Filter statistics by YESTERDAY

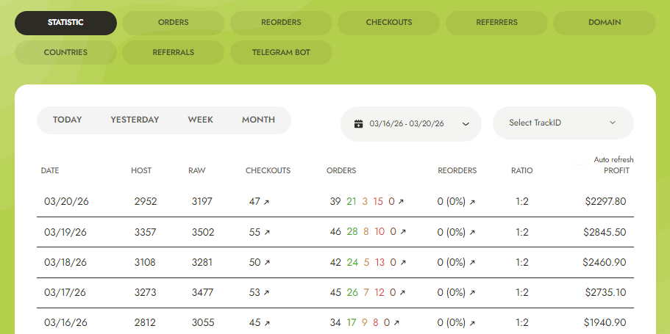[135, 120]
